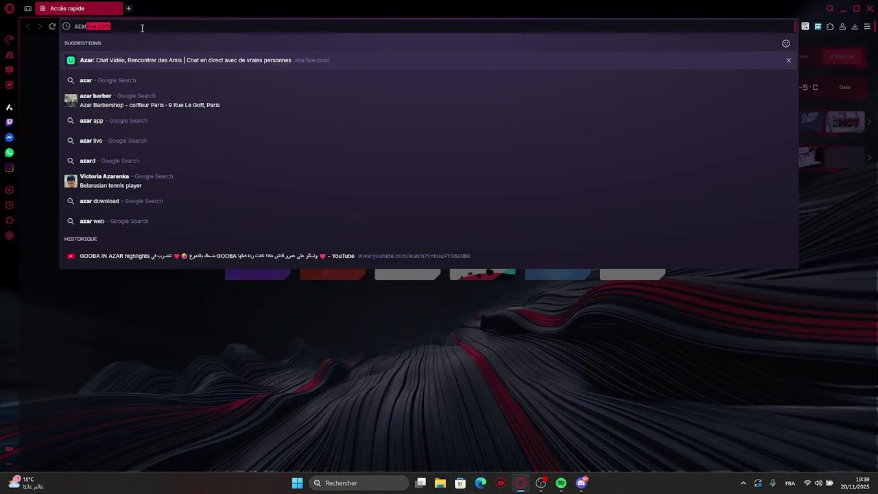Open Settings gear in the sidebar

pyautogui.click(x=10, y=235)
